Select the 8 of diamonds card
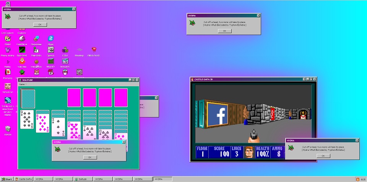 42,123
